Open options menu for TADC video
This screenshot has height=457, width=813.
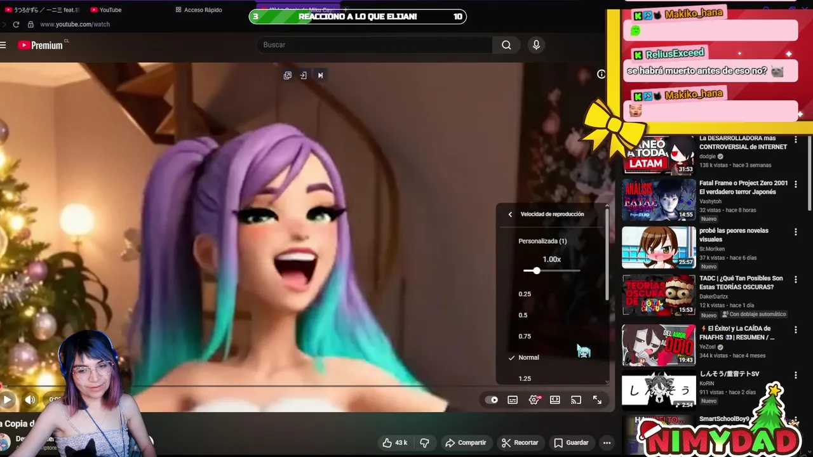click(796, 280)
